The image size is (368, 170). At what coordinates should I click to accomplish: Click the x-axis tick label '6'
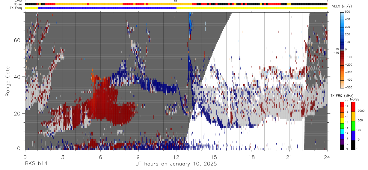point(100,157)
